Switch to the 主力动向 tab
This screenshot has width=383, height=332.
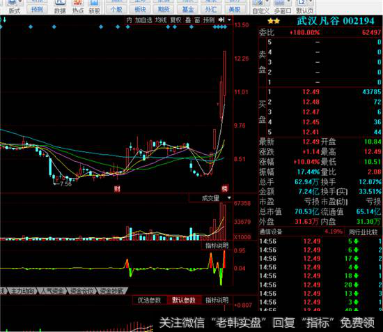23,291
